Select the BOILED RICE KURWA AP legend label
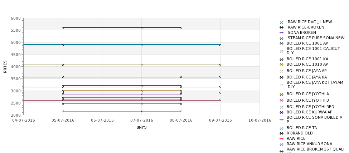This screenshot has height=153, width=349. (309, 112)
